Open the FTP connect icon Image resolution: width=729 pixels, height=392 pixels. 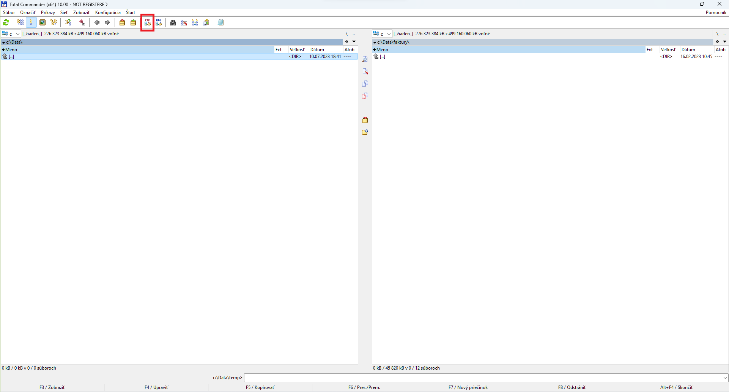(148, 22)
